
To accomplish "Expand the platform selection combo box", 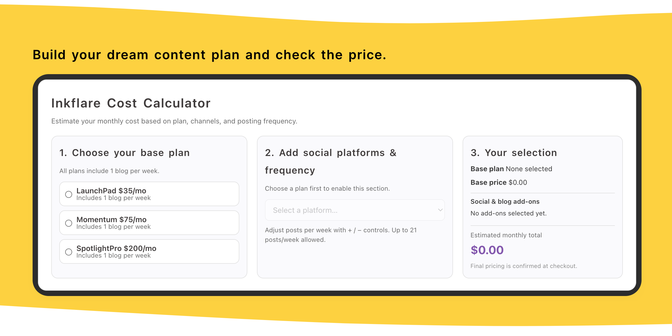I will point(354,210).
